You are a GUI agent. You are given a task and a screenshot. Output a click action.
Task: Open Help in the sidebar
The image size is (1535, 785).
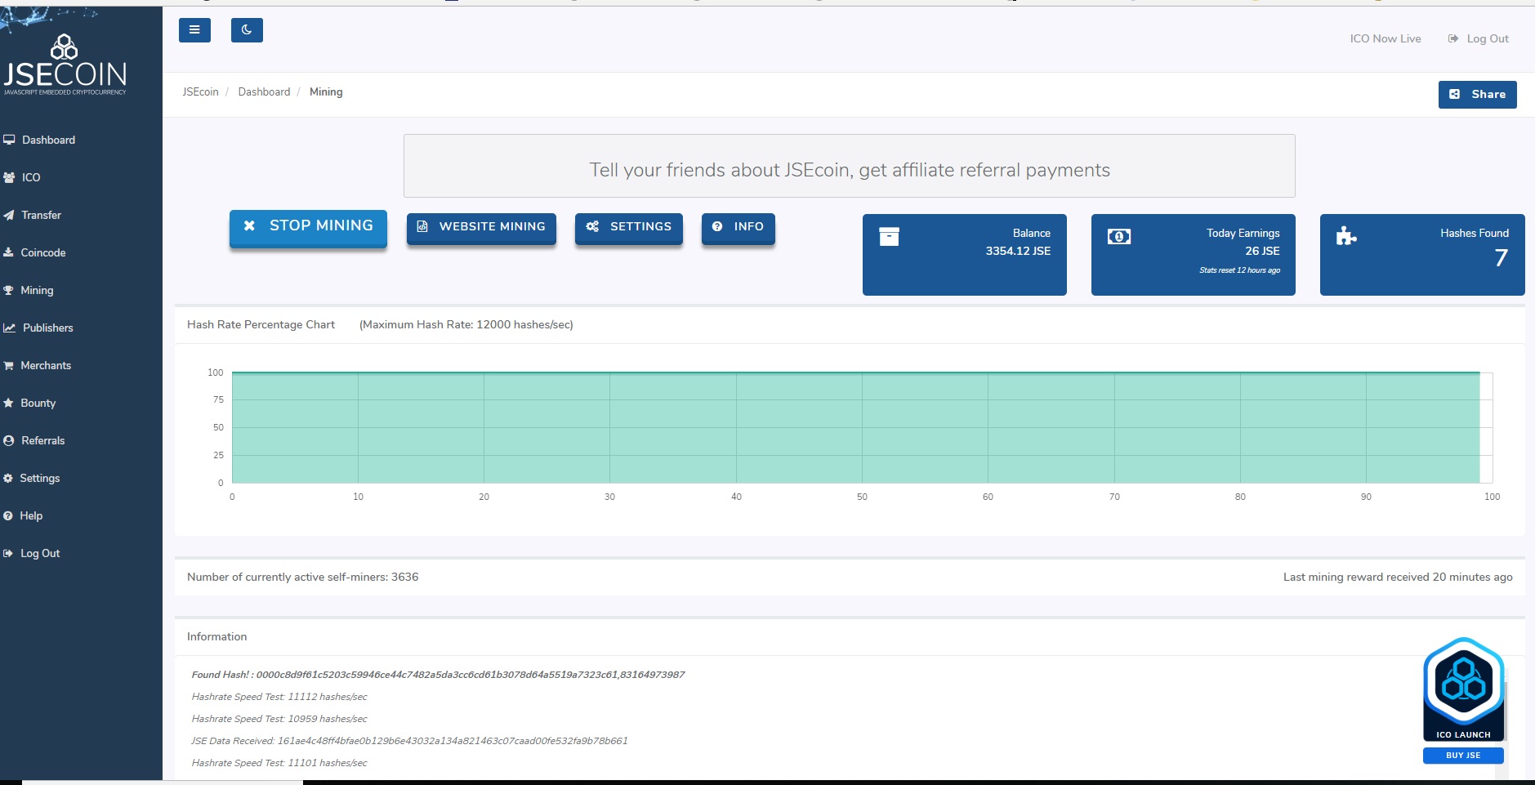(x=31, y=515)
